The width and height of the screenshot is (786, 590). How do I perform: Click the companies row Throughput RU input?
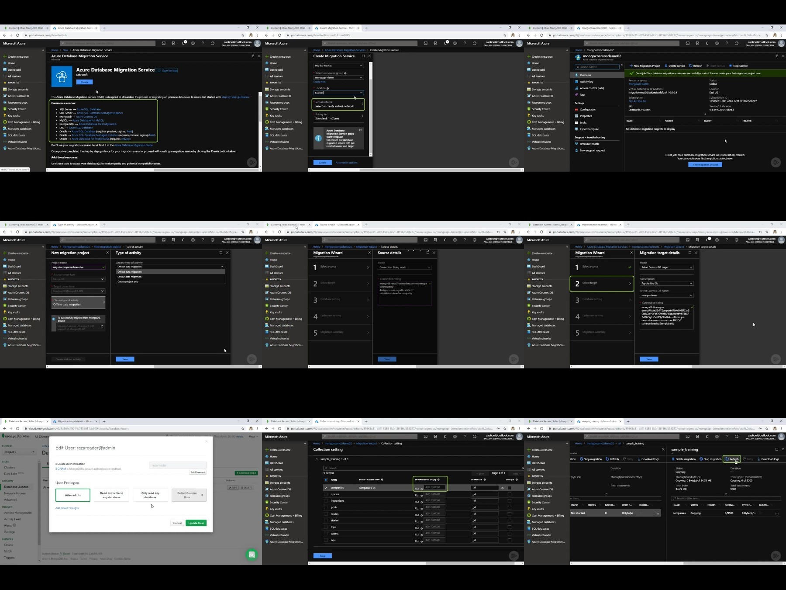[x=435, y=487]
